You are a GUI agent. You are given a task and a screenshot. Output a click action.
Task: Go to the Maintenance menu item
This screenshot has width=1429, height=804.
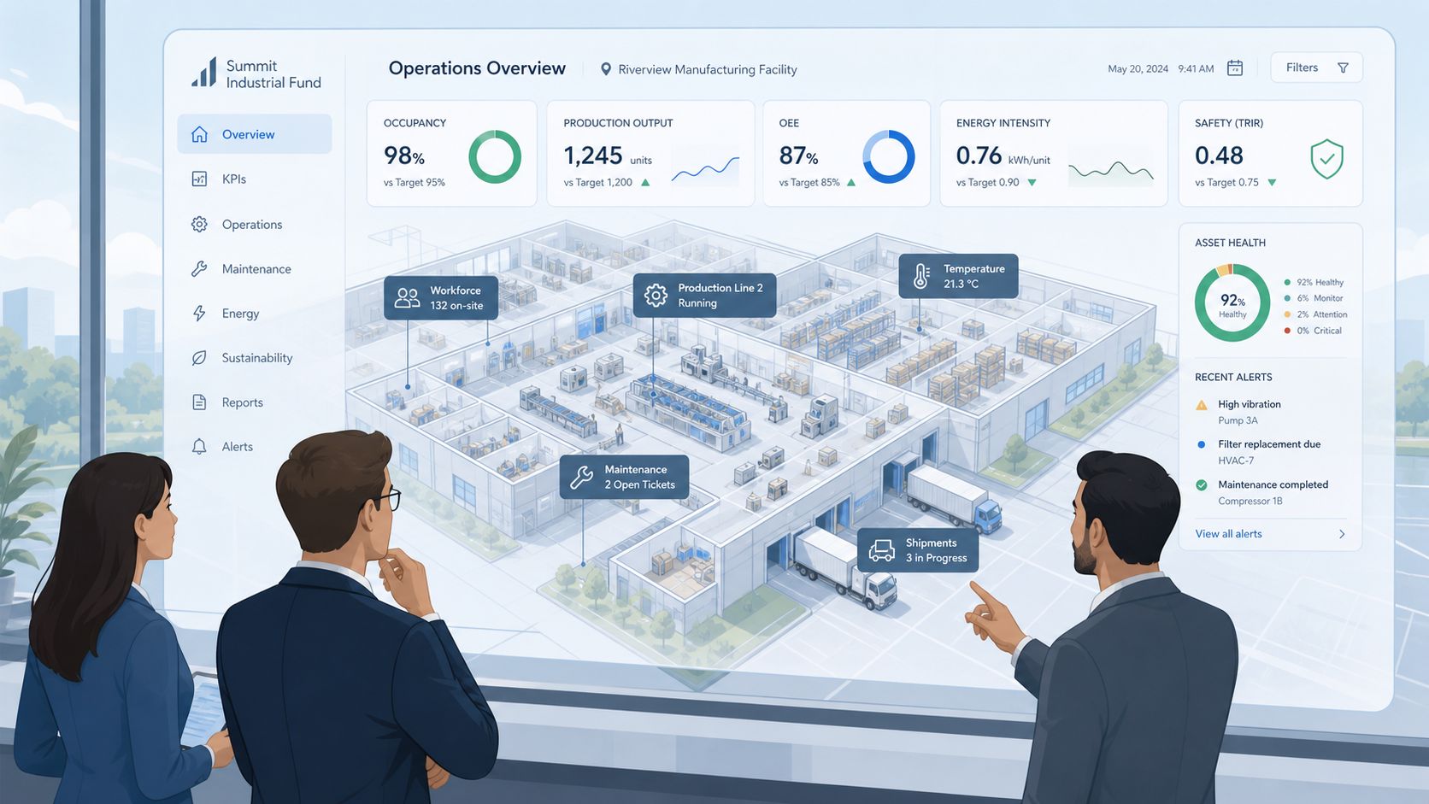pos(255,268)
